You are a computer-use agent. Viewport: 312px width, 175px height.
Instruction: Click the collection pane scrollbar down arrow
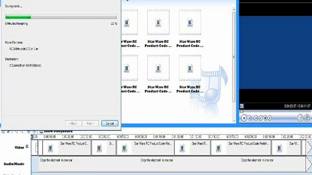pyautogui.click(x=234, y=121)
